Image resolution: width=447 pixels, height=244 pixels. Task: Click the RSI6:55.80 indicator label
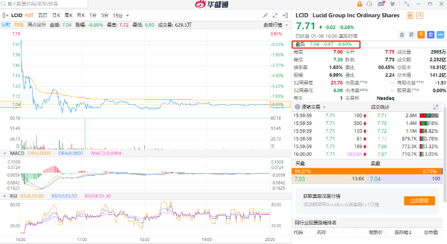[32, 196]
